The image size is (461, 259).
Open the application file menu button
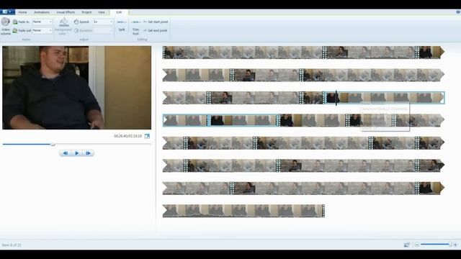[x=7, y=12]
